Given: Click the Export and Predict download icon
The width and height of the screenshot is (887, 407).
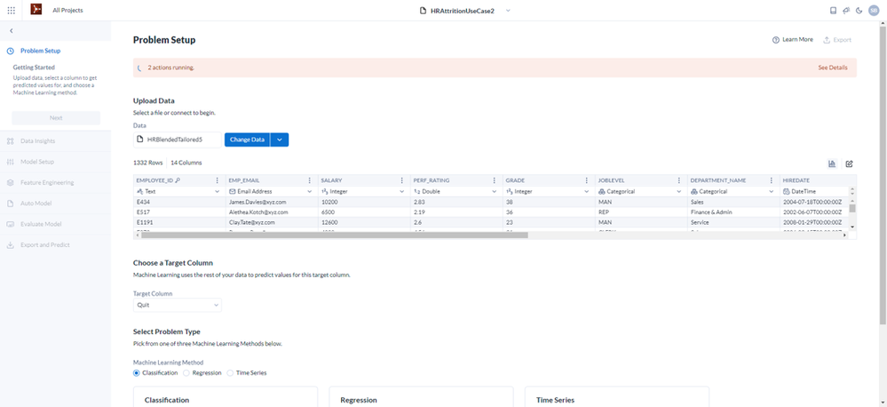Looking at the screenshot, I should [10, 245].
